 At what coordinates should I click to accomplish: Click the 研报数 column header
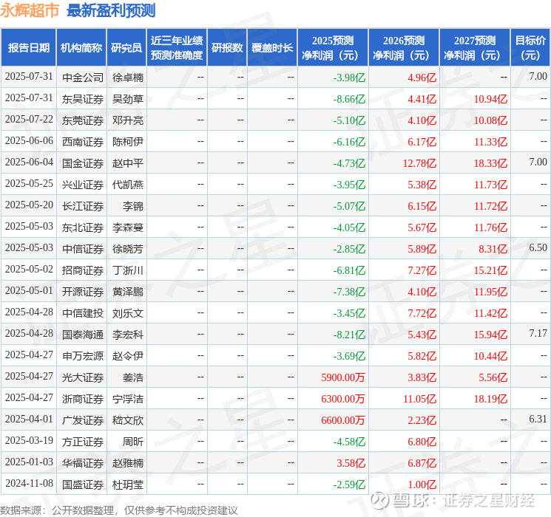pos(227,48)
